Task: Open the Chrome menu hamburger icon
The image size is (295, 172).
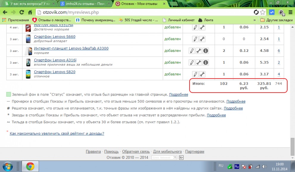Action: coord(290,12)
